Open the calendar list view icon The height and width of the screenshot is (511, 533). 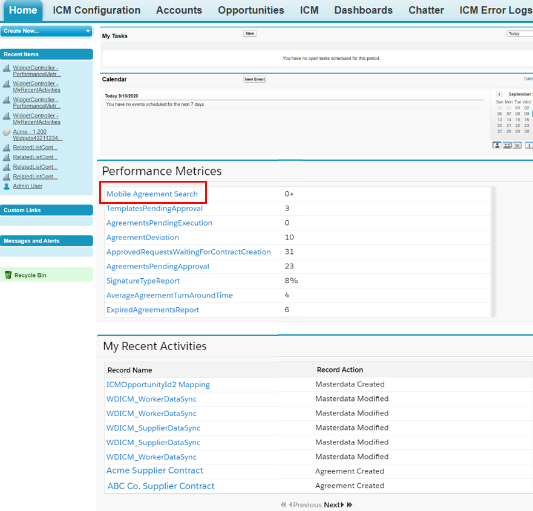(517, 145)
